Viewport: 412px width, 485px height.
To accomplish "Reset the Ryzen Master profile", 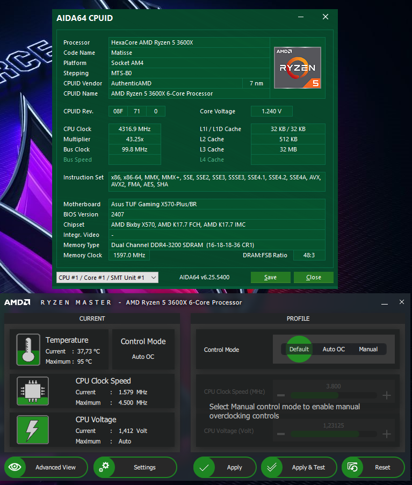I will point(373,467).
